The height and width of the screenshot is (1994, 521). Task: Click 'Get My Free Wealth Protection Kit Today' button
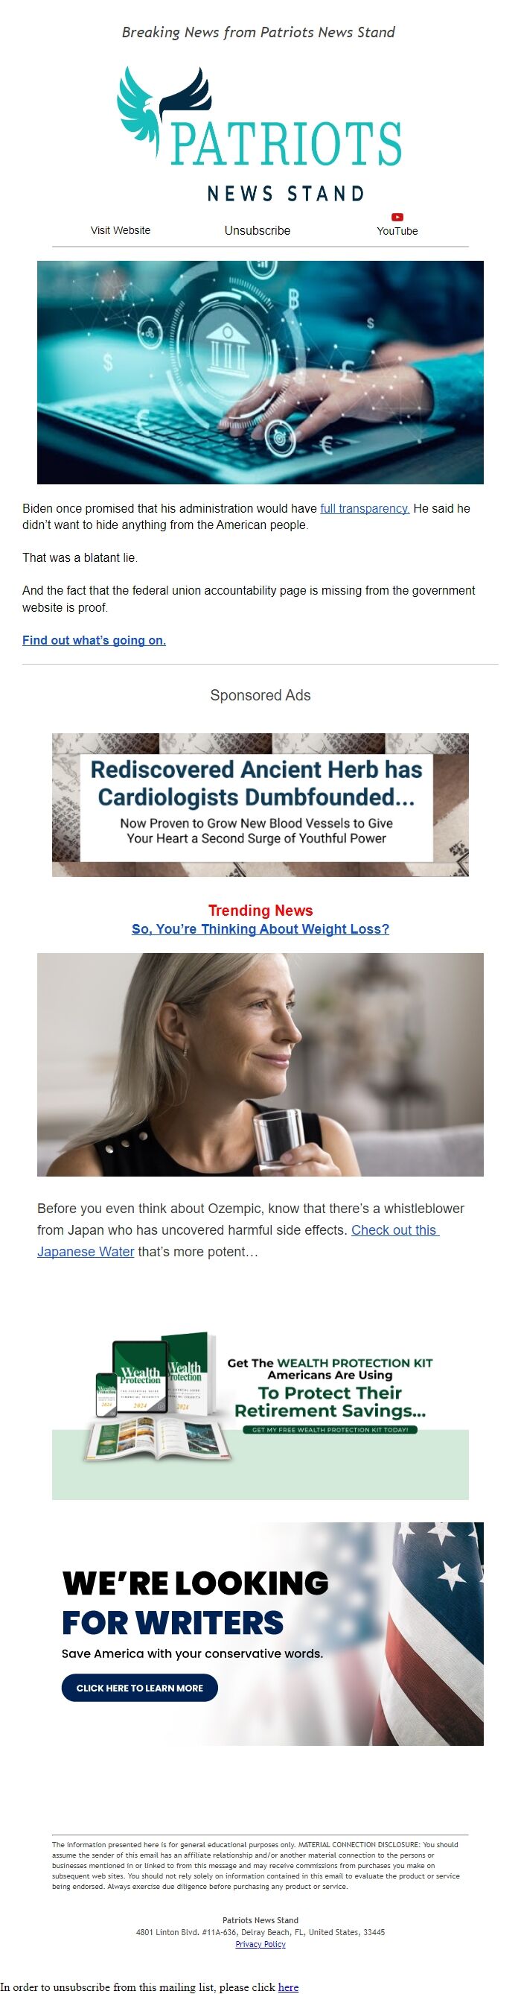330,1430
